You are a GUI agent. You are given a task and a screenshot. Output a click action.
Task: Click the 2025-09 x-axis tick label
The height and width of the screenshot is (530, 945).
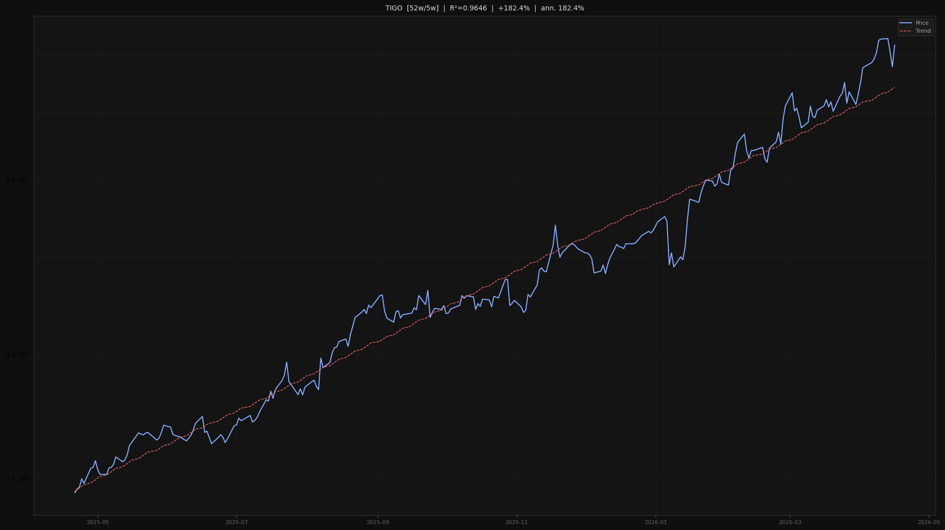coord(378,522)
